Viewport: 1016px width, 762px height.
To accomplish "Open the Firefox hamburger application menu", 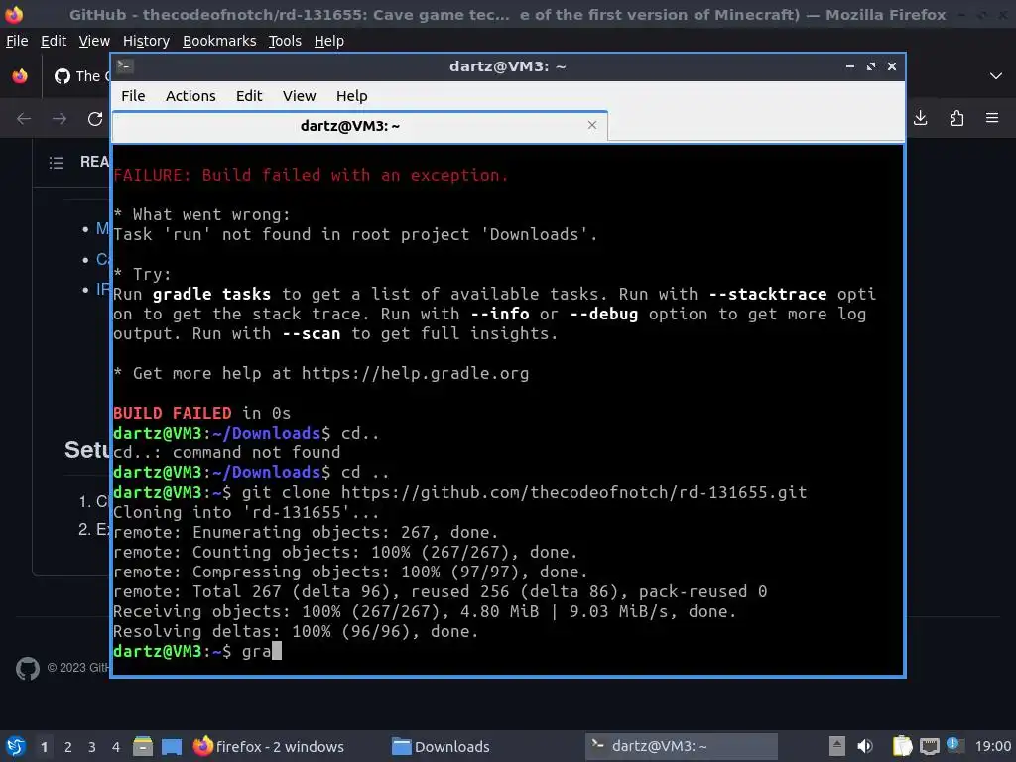I will (992, 118).
